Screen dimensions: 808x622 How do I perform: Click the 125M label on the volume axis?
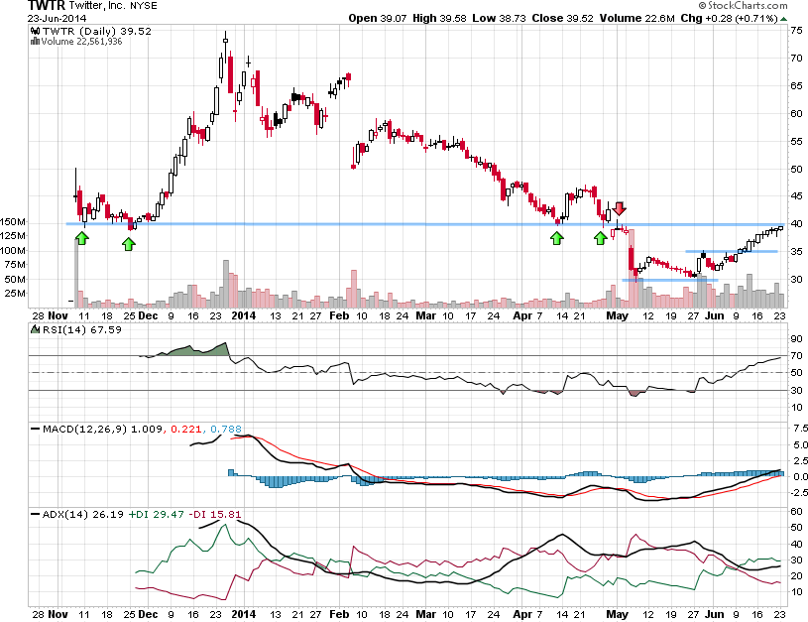click(x=12, y=236)
